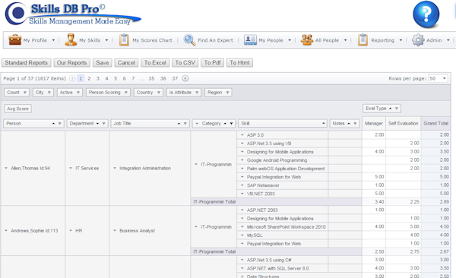The height and width of the screenshot is (278, 456).
Task: Click the Standard Reports button
Action: click(x=26, y=62)
